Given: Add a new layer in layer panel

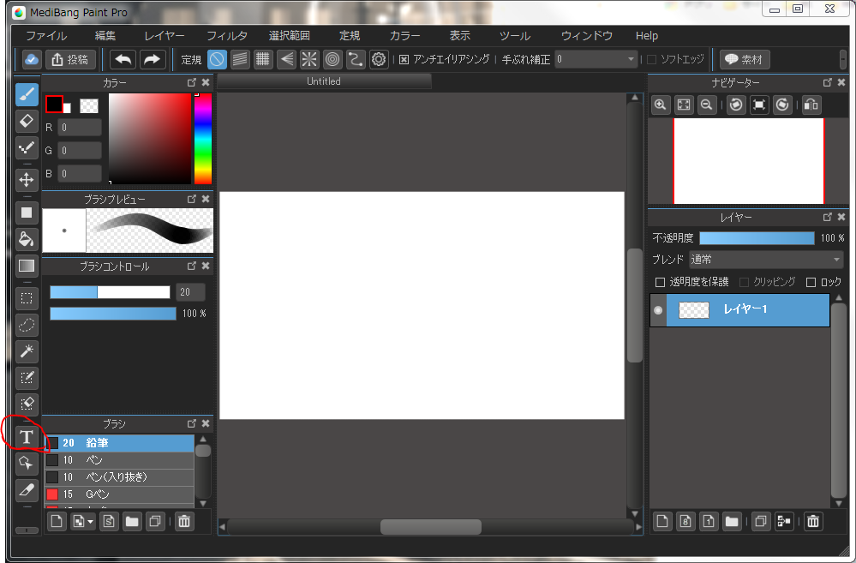Looking at the screenshot, I should (662, 522).
